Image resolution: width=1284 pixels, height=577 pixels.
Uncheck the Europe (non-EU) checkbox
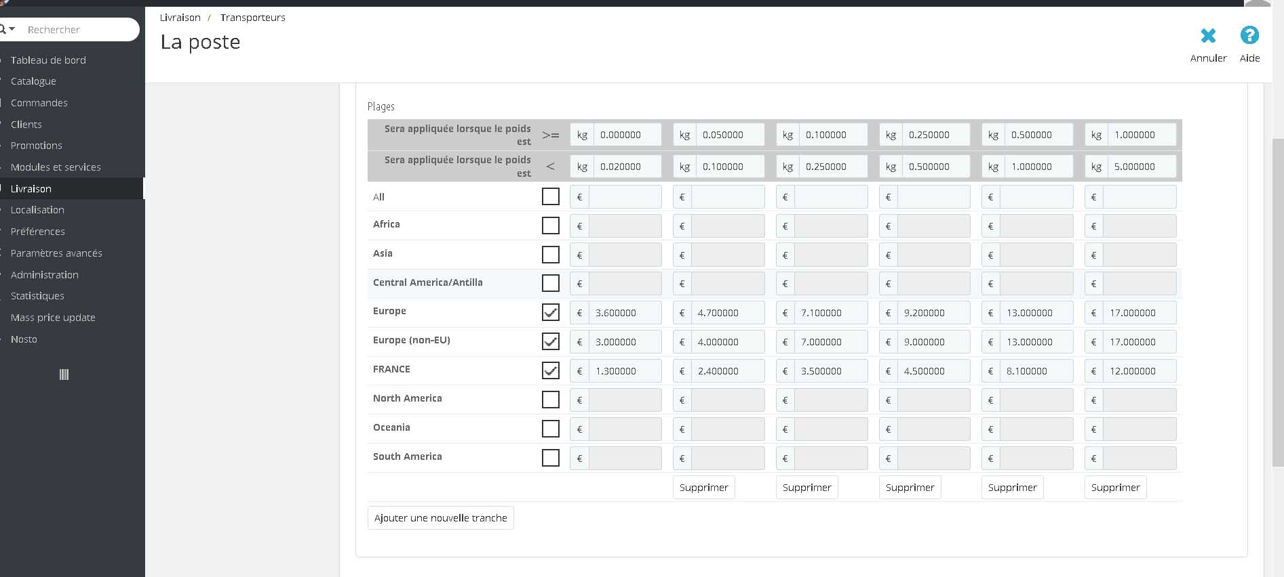551,341
